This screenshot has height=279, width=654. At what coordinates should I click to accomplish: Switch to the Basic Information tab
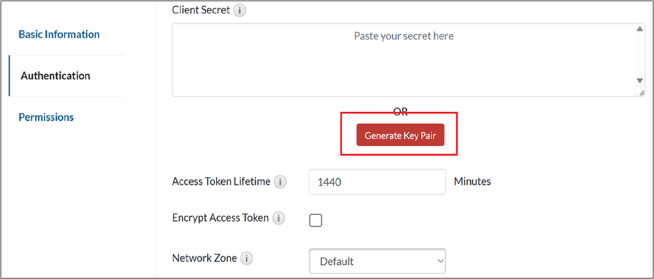point(59,34)
